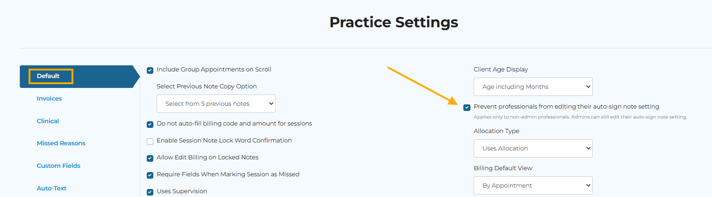
Task: Toggle Require Fields When Marking Session Missed
Action: (150, 175)
